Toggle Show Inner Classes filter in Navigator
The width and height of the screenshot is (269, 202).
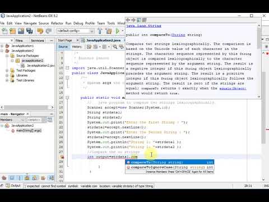point(35,178)
